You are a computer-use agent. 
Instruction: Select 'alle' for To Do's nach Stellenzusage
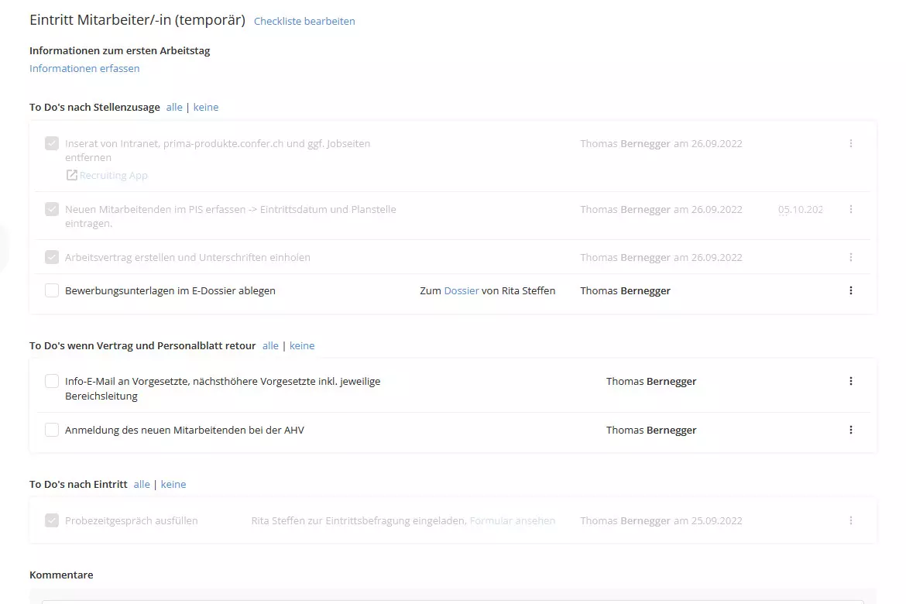tap(174, 107)
